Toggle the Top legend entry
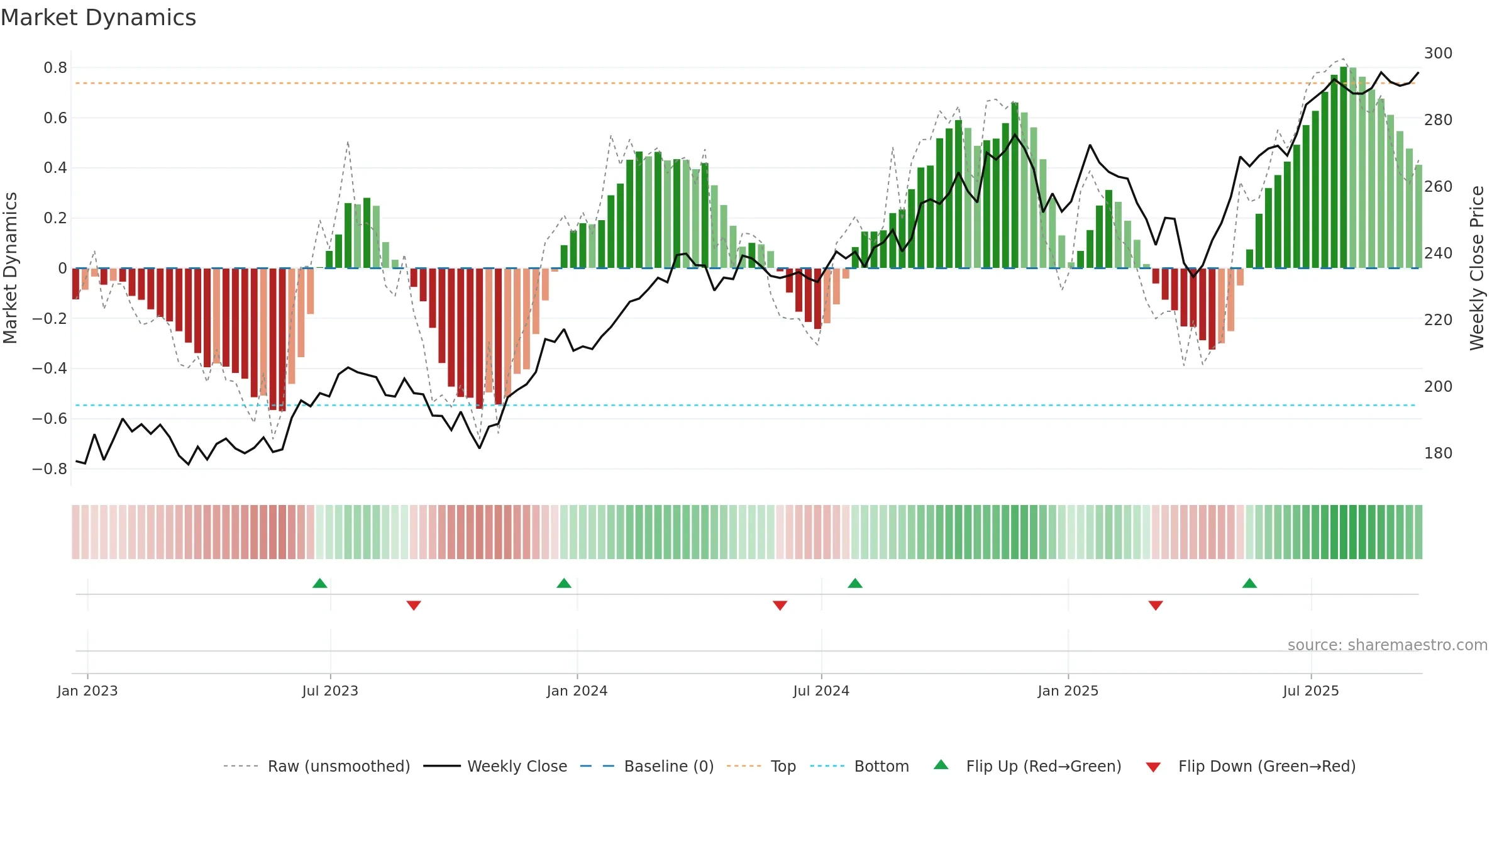Viewport: 1509px width, 849px height. click(x=761, y=766)
